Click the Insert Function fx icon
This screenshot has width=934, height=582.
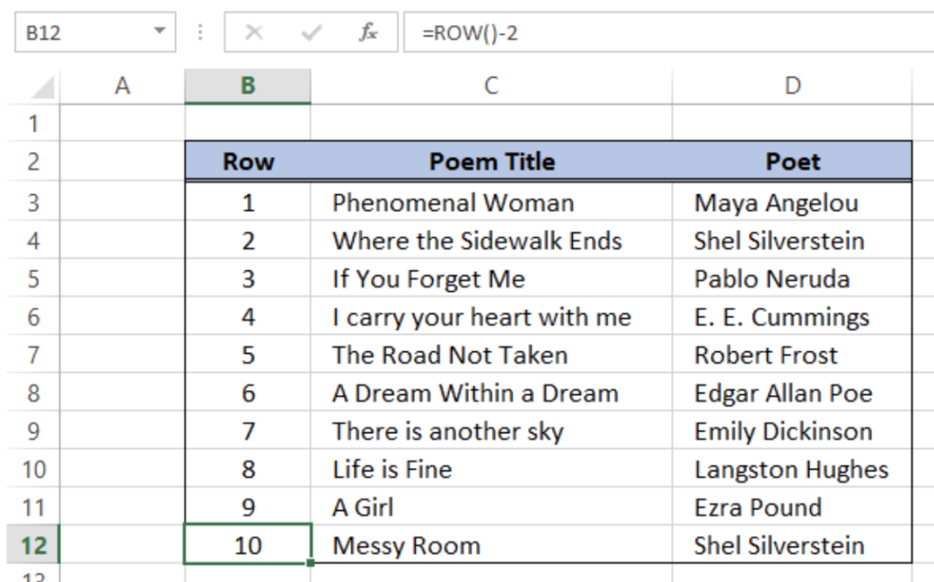(368, 34)
